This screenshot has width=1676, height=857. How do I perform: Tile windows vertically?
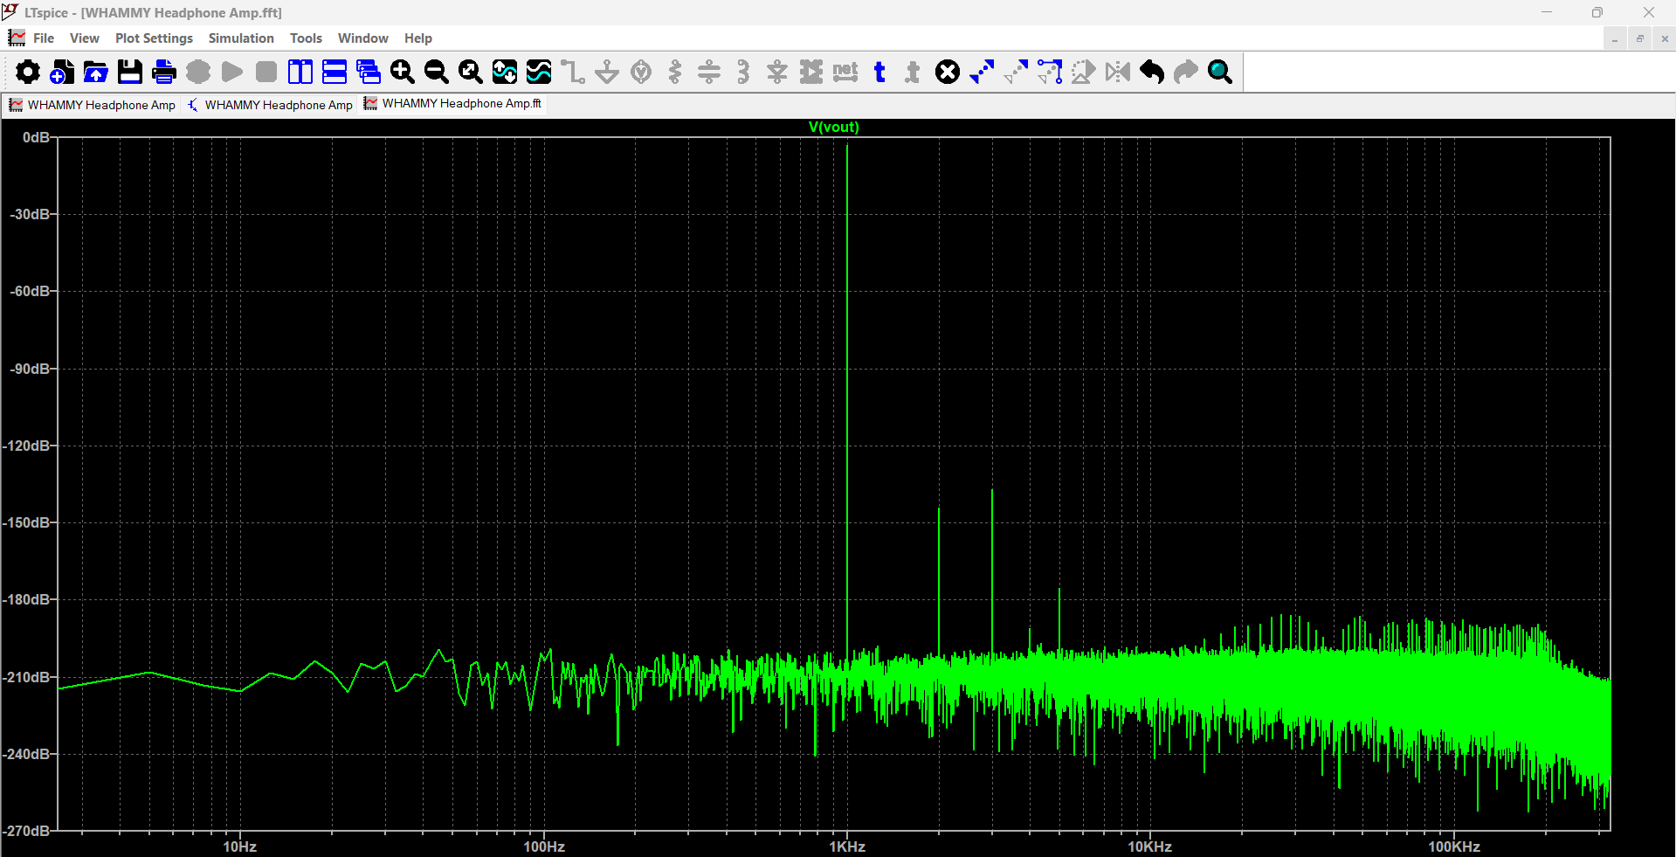tap(300, 72)
